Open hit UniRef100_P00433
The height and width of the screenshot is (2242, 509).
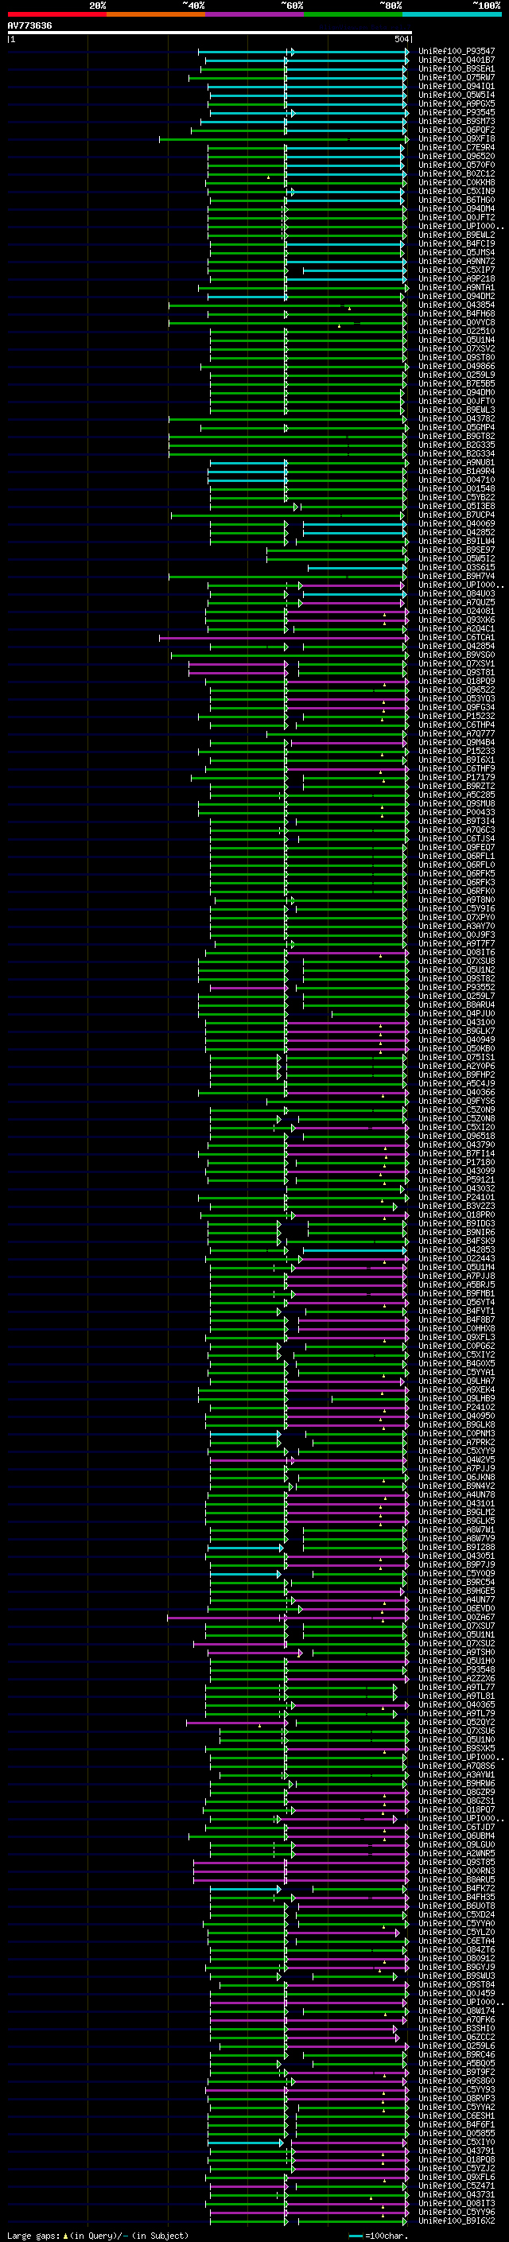tap(457, 813)
